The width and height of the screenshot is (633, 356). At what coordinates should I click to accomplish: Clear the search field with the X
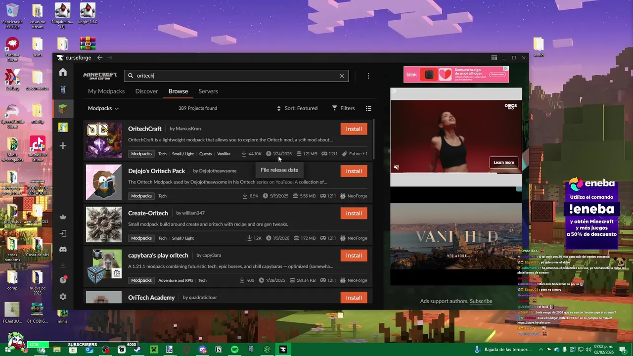342,76
